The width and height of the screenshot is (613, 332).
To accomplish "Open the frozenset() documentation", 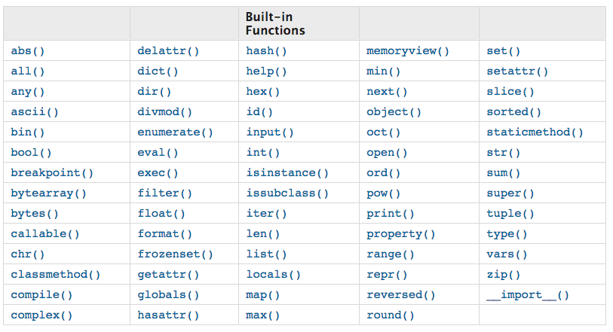I will (175, 254).
